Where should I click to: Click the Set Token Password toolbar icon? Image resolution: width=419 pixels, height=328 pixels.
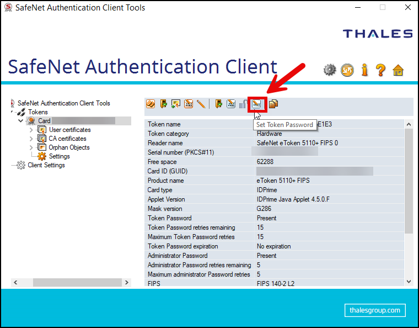pos(257,104)
